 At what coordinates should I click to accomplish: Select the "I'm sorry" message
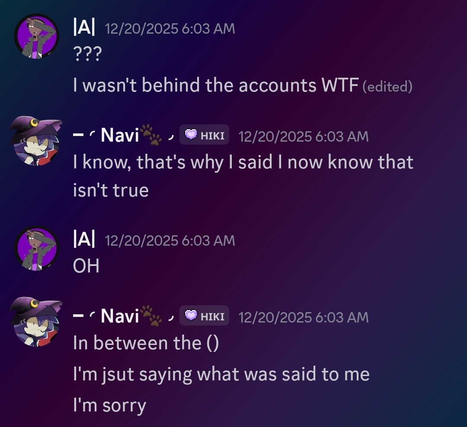click(109, 405)
